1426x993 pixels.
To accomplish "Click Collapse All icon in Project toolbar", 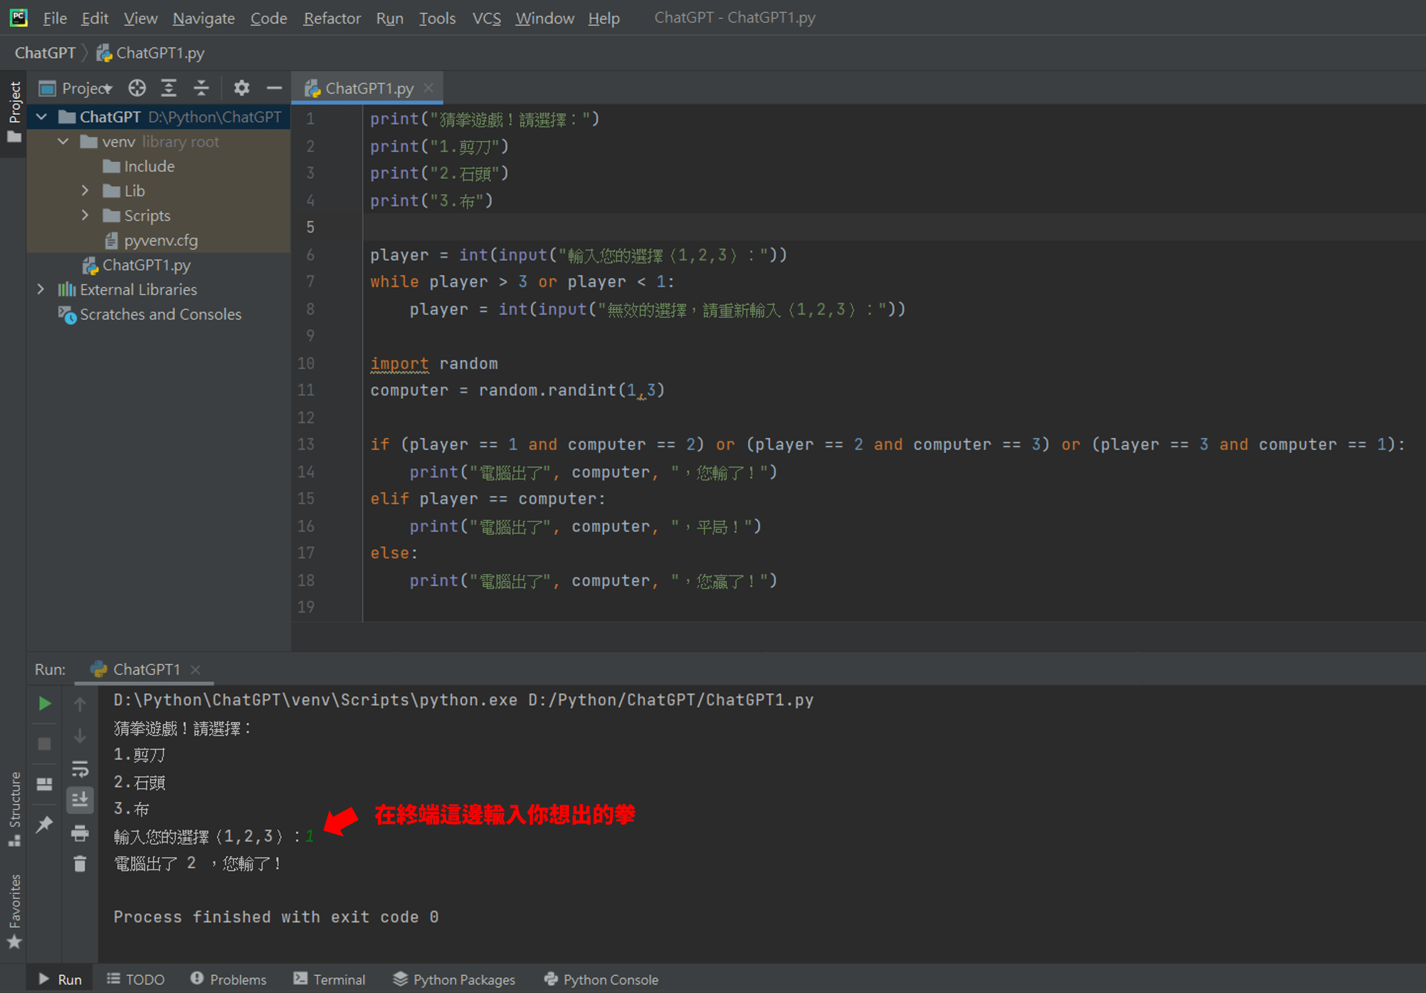I will click(x=201, y=88).
